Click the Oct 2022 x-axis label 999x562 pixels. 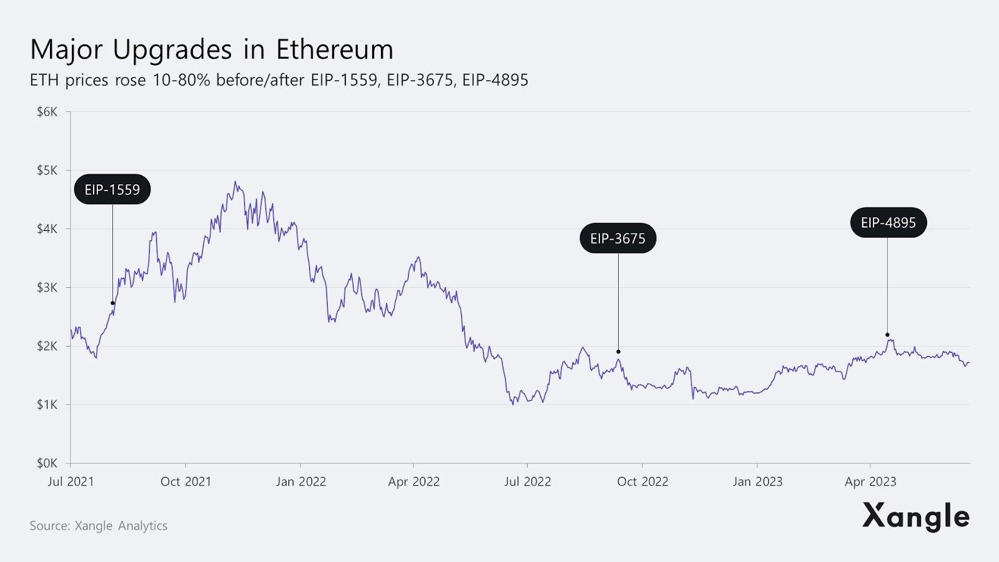coord(642,481)
